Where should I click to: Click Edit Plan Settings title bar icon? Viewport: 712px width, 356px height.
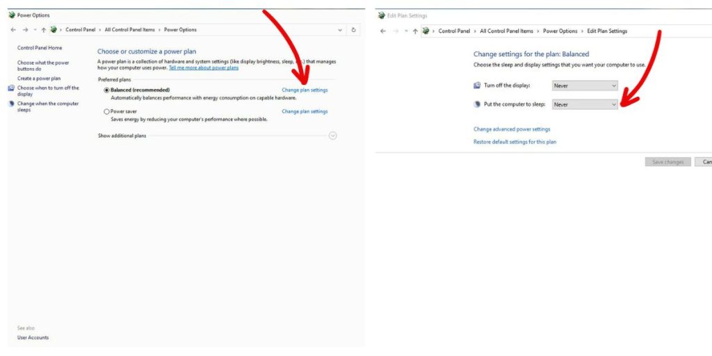click(382, 15)
